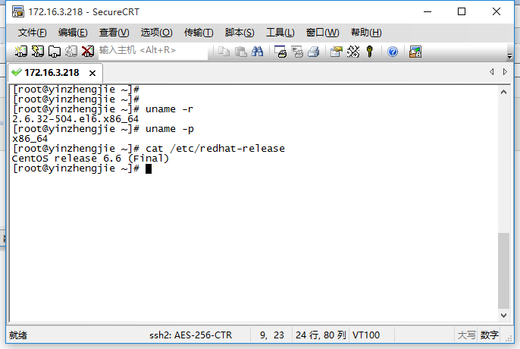Image resolution: width=520 pixels, height=349 pixels.
Task: Click the terminal cursor block
Action: tap(149, 168)
